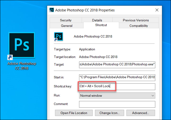This screenshot has width=171, height=120.
Task: Go to the General tab
Action: tap(67, 26)
